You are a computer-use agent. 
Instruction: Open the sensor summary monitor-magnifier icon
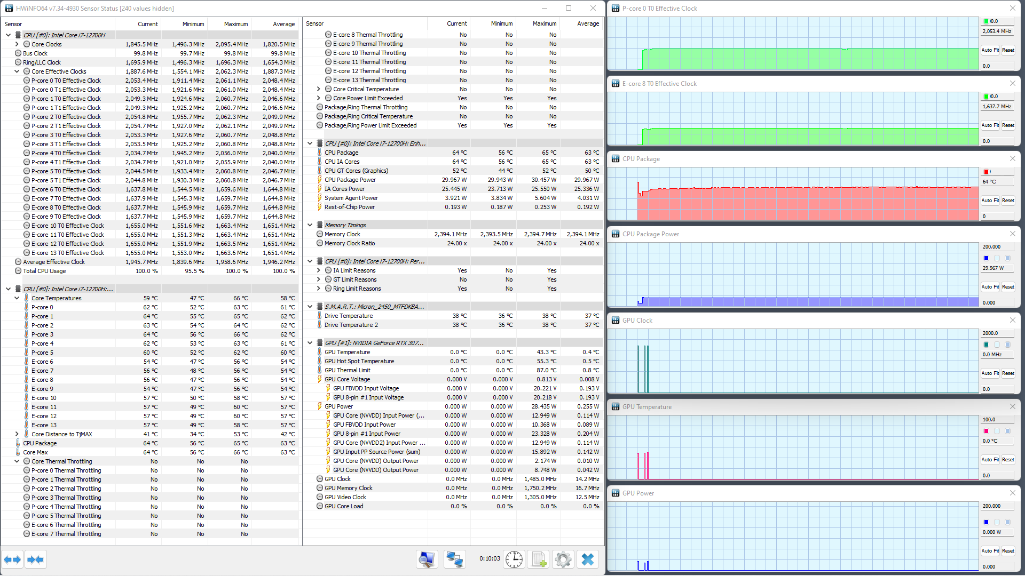click(x=427, y=559)
